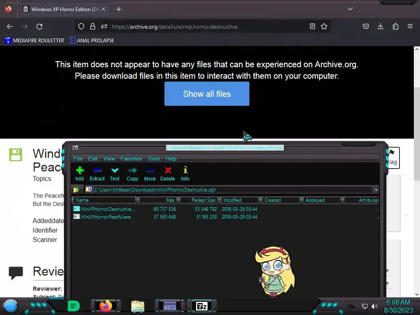This screenshot has height=315, width=420.
Task: Click the Show all files button
Action: tap(207, 94)
